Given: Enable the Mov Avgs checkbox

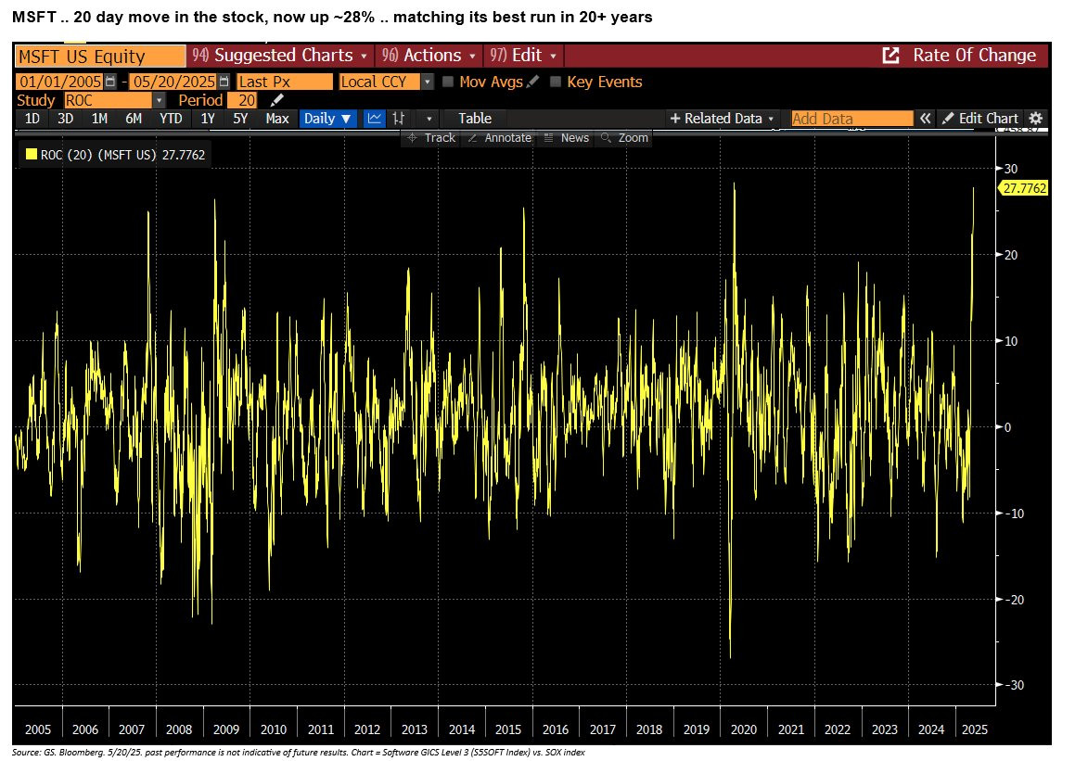Looking at the screenshot, I should 448,82.
